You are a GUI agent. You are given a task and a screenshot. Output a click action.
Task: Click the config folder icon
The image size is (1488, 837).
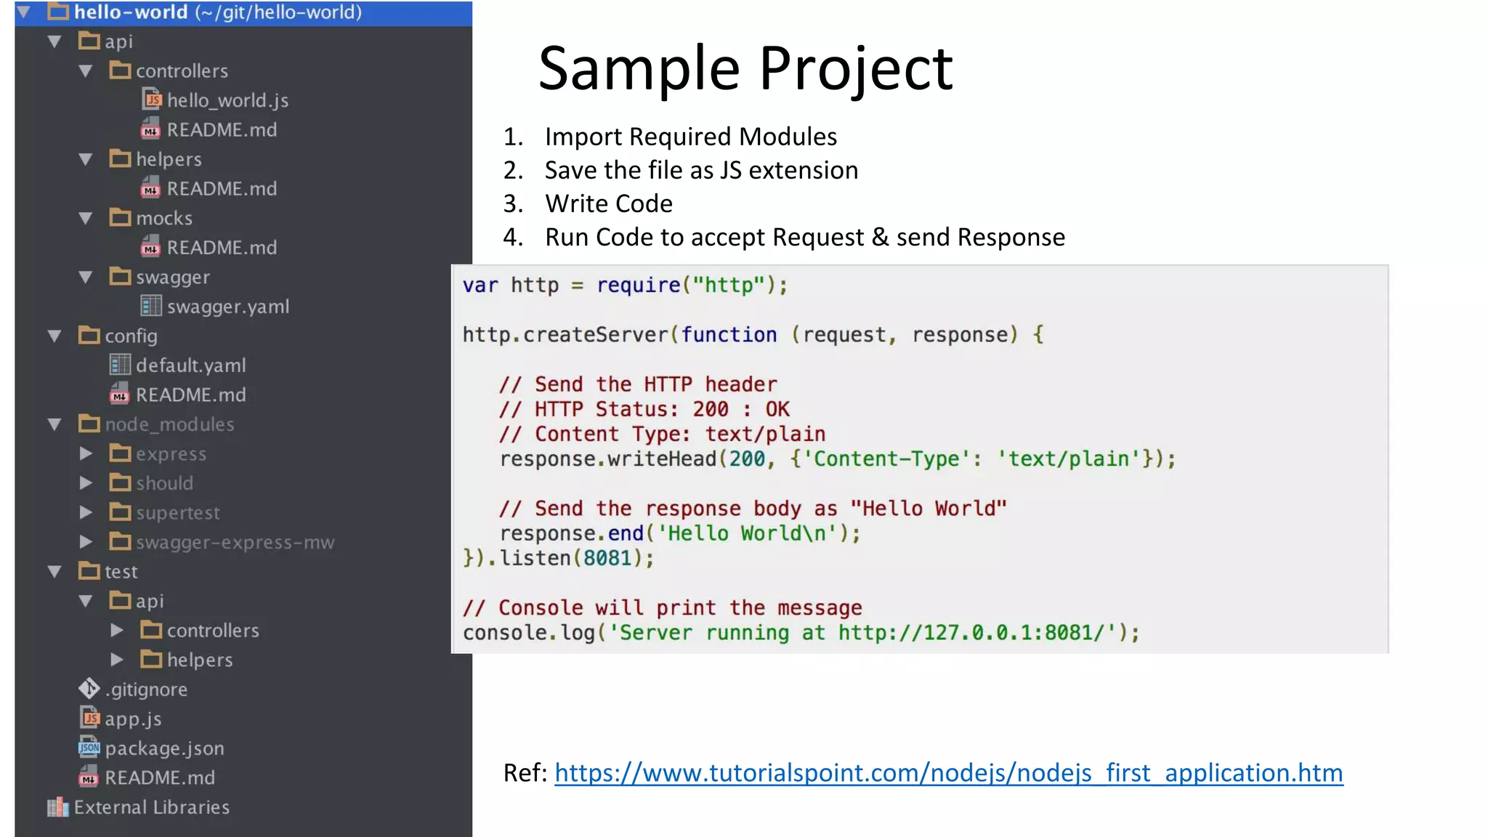(x=89, y=334)
